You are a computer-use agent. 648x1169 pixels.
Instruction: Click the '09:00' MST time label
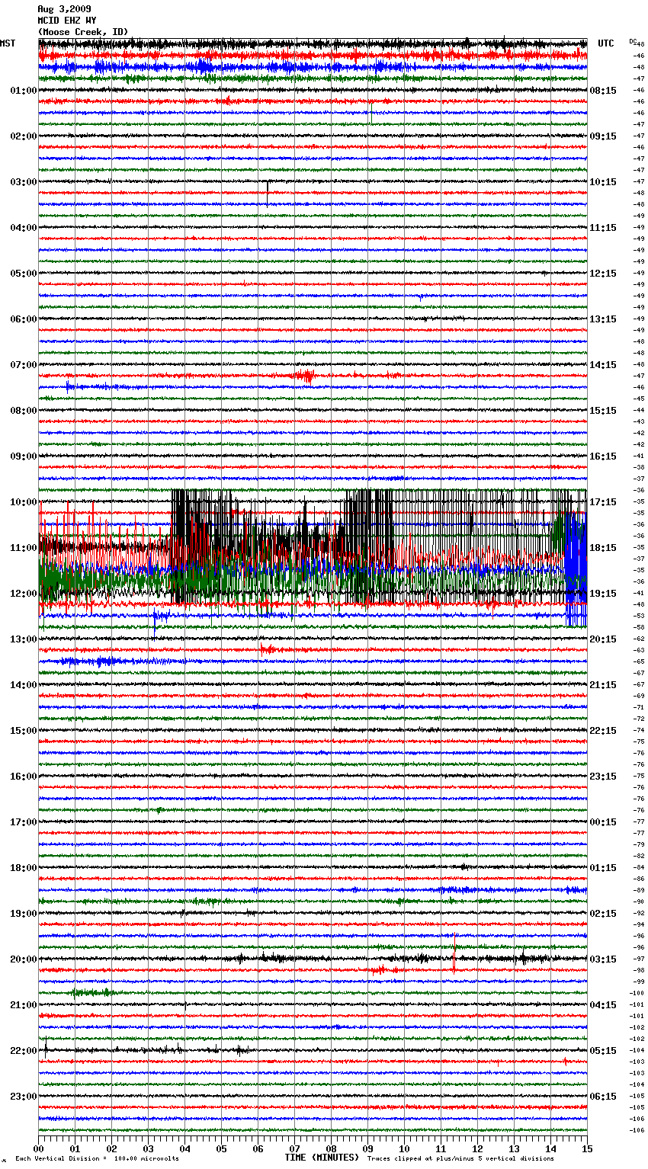[x=24, y=456]
